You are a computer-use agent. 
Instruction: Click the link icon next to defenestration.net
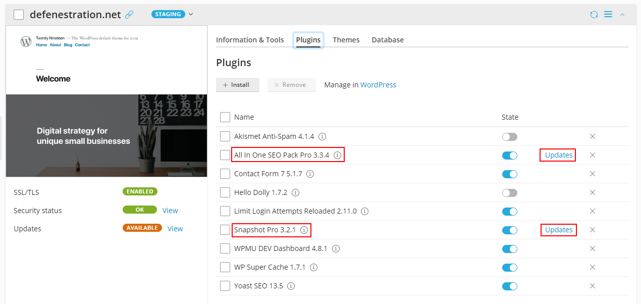[129, 15]
